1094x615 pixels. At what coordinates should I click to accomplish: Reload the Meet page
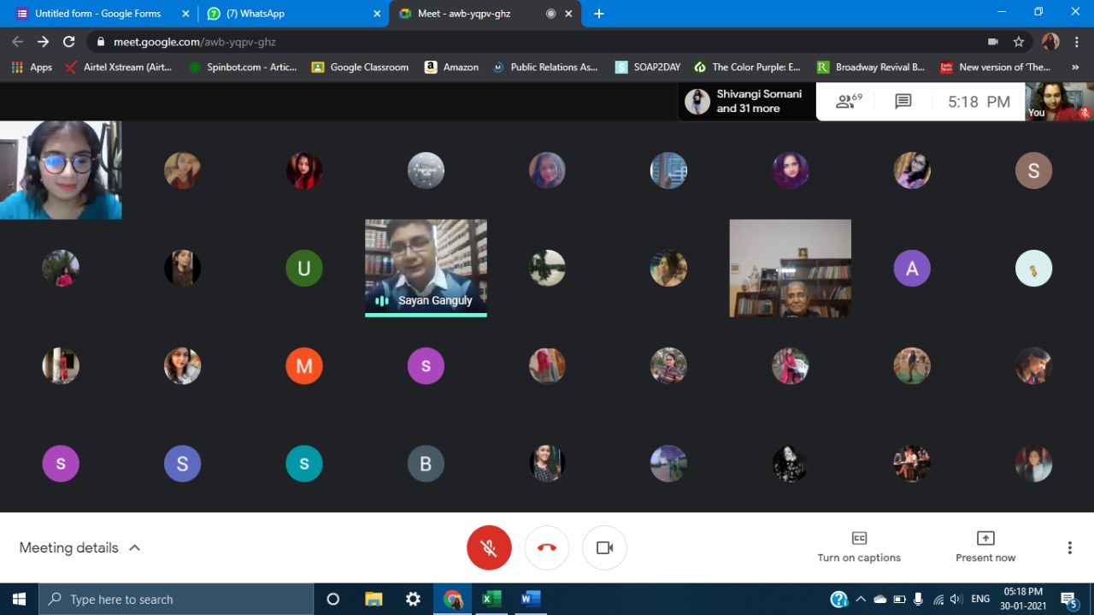[x=69, y=42]
